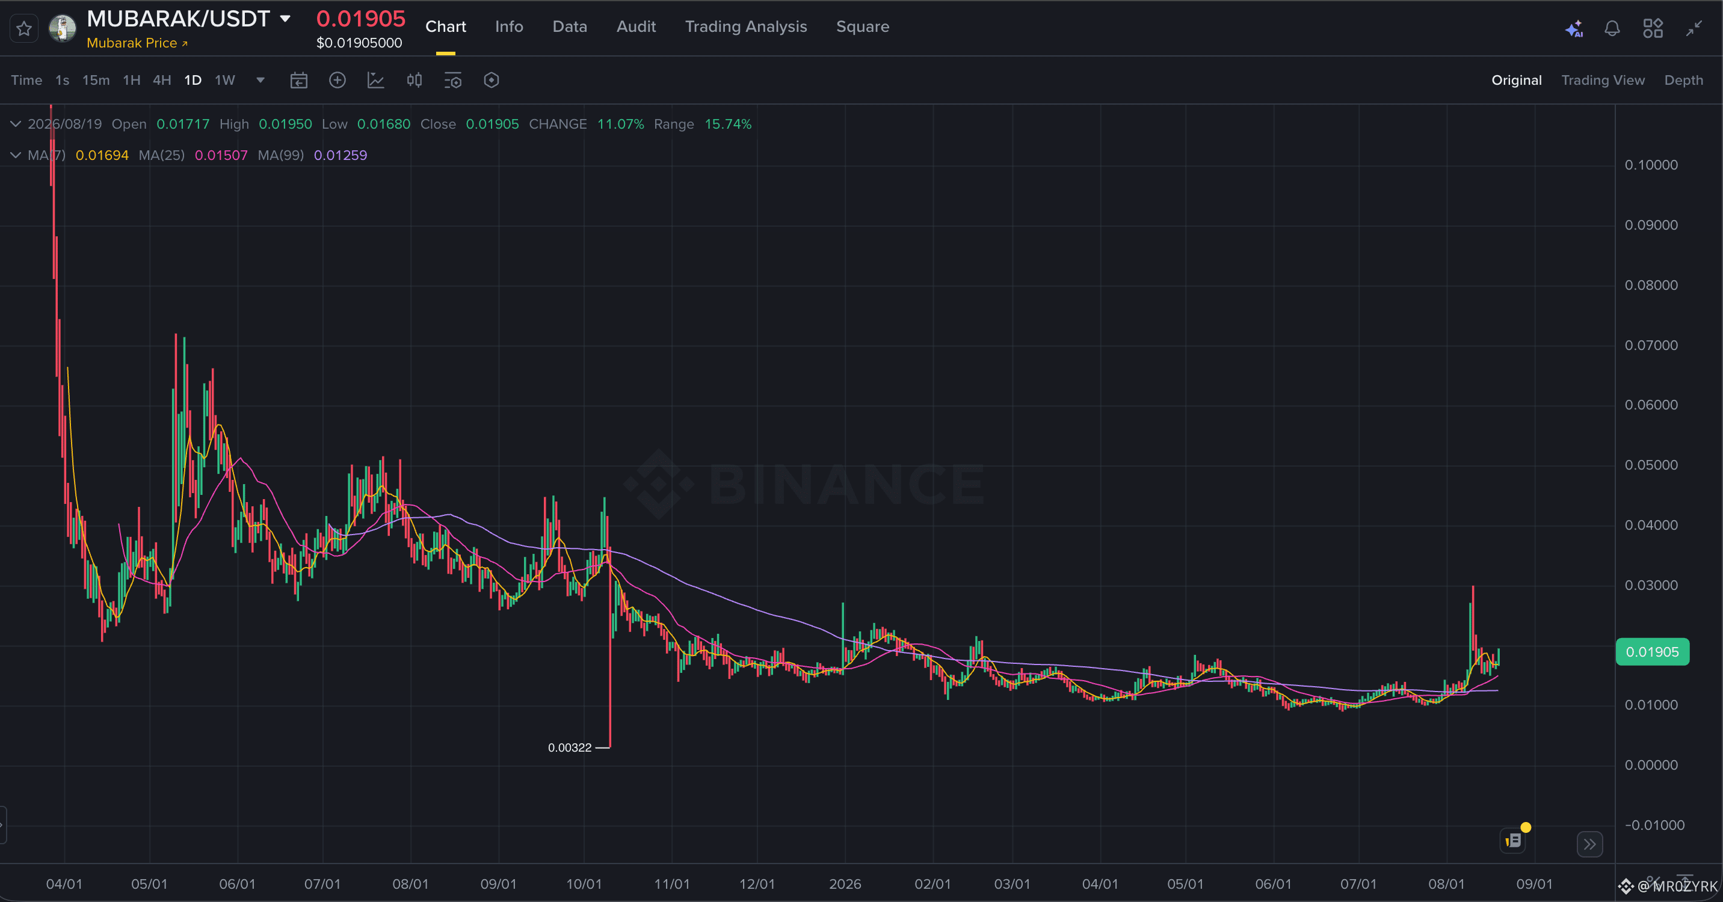The width and height of the screenshot is (1723, 902).
Task: Click the hexagon settings icon in toolbar
Action: pos(492,80)
